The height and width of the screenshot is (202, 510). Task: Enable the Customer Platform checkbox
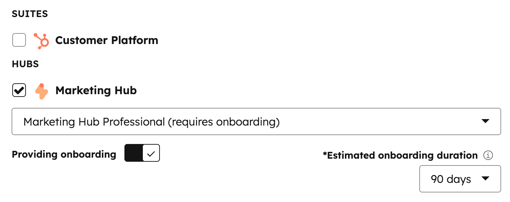tap(19, 40)
